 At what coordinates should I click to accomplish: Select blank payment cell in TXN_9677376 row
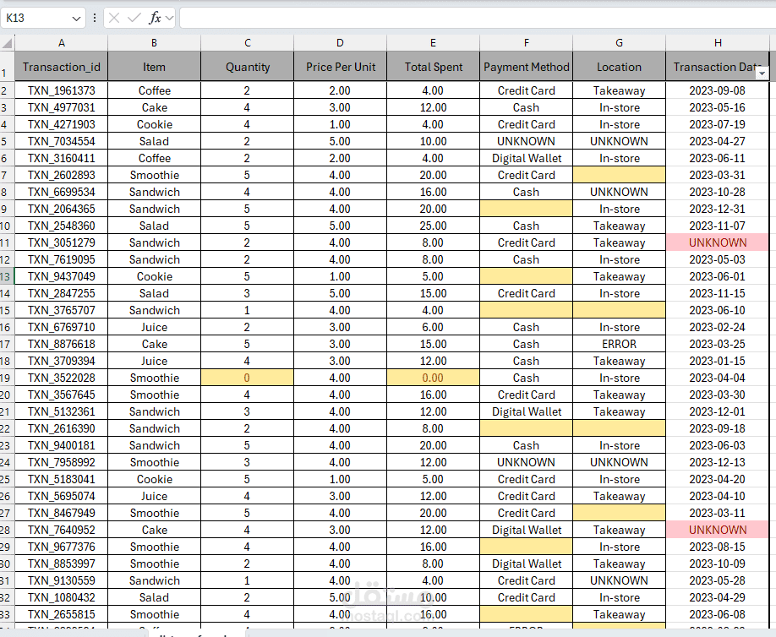526,547
